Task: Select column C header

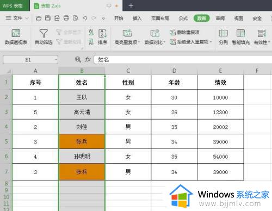Action: click(128, 71)
